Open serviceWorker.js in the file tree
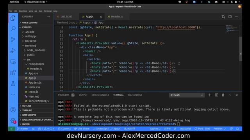 click(36, 101)
